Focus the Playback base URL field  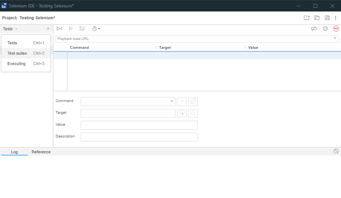click(197, 39)
